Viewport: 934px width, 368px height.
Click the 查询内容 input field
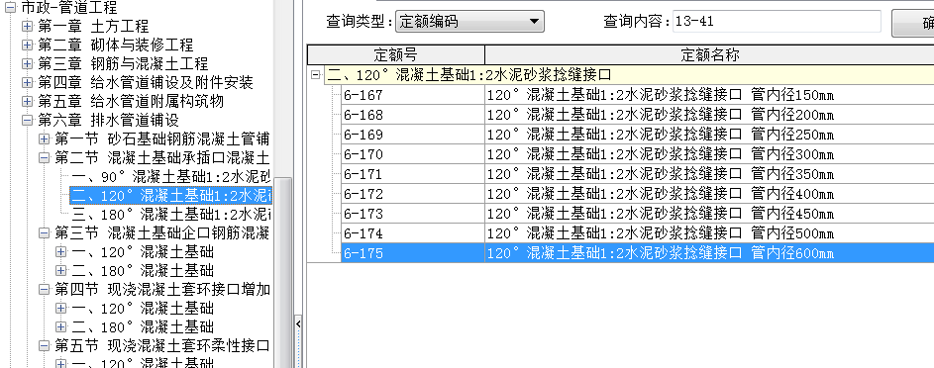coord(777,22)
